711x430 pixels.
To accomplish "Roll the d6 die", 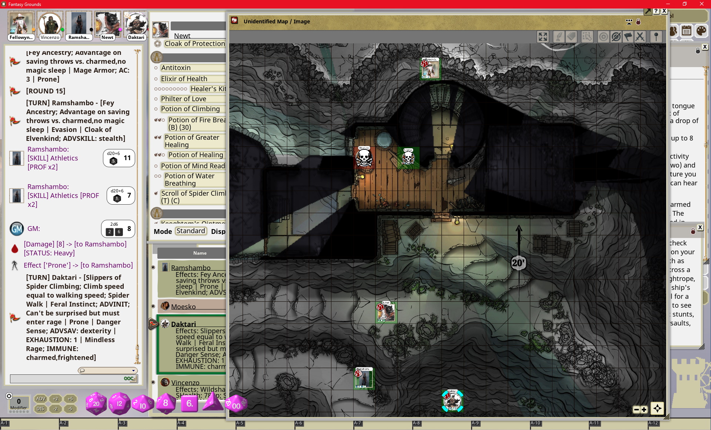I will tap(189, 403).
